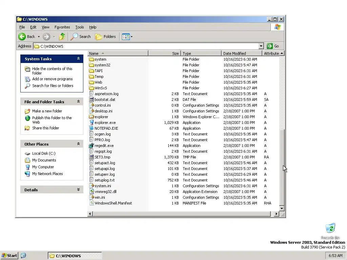Select the system32 folder icon
Screen dimensions: 347x260
[x=91, y=65]
